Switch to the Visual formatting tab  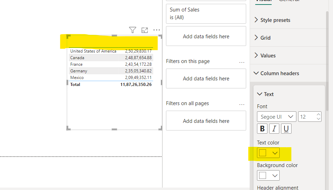(x=263, y=1)
